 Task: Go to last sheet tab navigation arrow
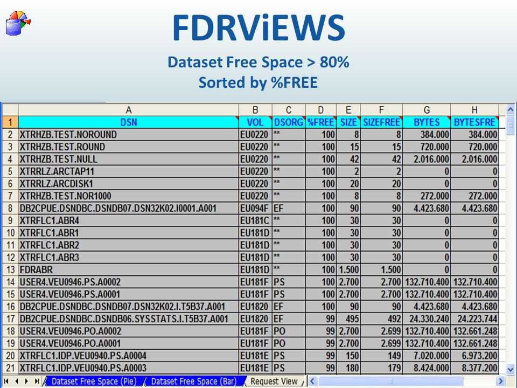pyautogui.click(x=37, y=381)
